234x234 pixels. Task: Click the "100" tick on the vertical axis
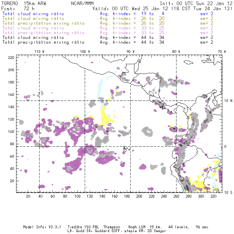pos(11,132)
